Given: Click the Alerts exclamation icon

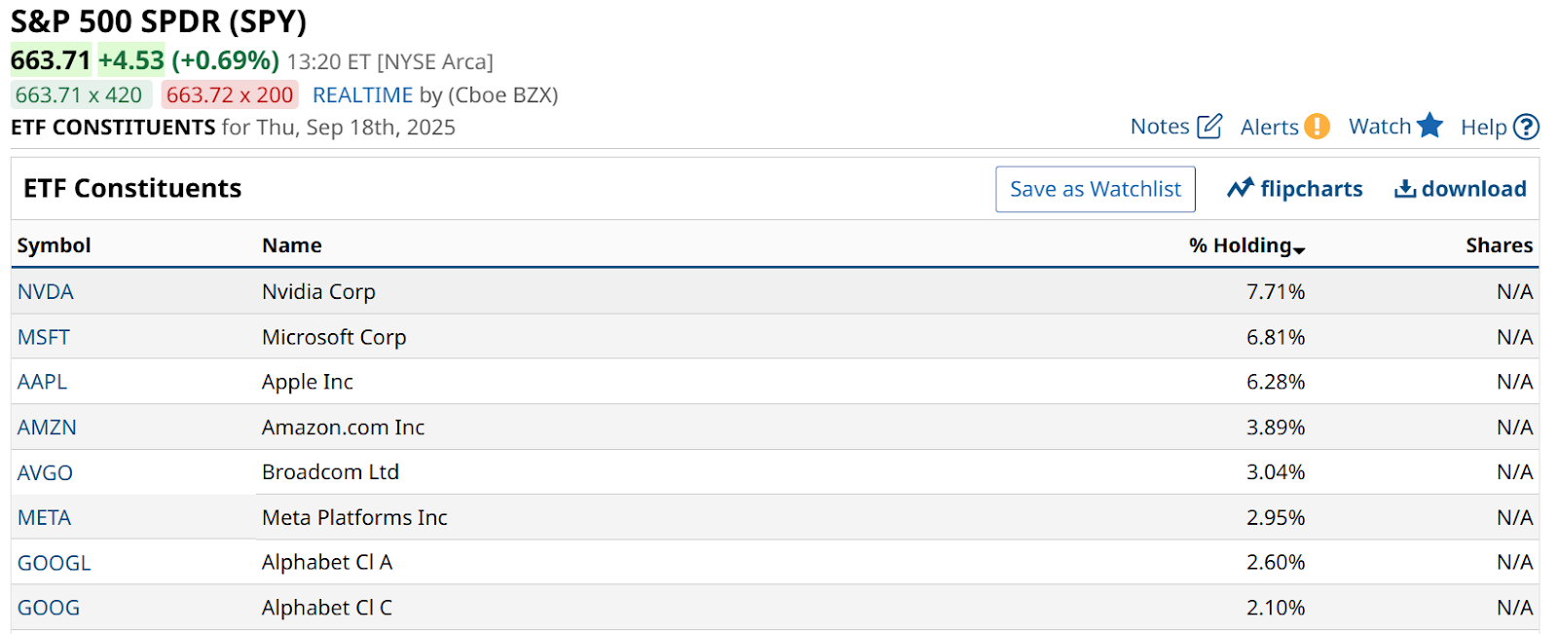Looking at the screenshot, I should (x=1317, y=127).
